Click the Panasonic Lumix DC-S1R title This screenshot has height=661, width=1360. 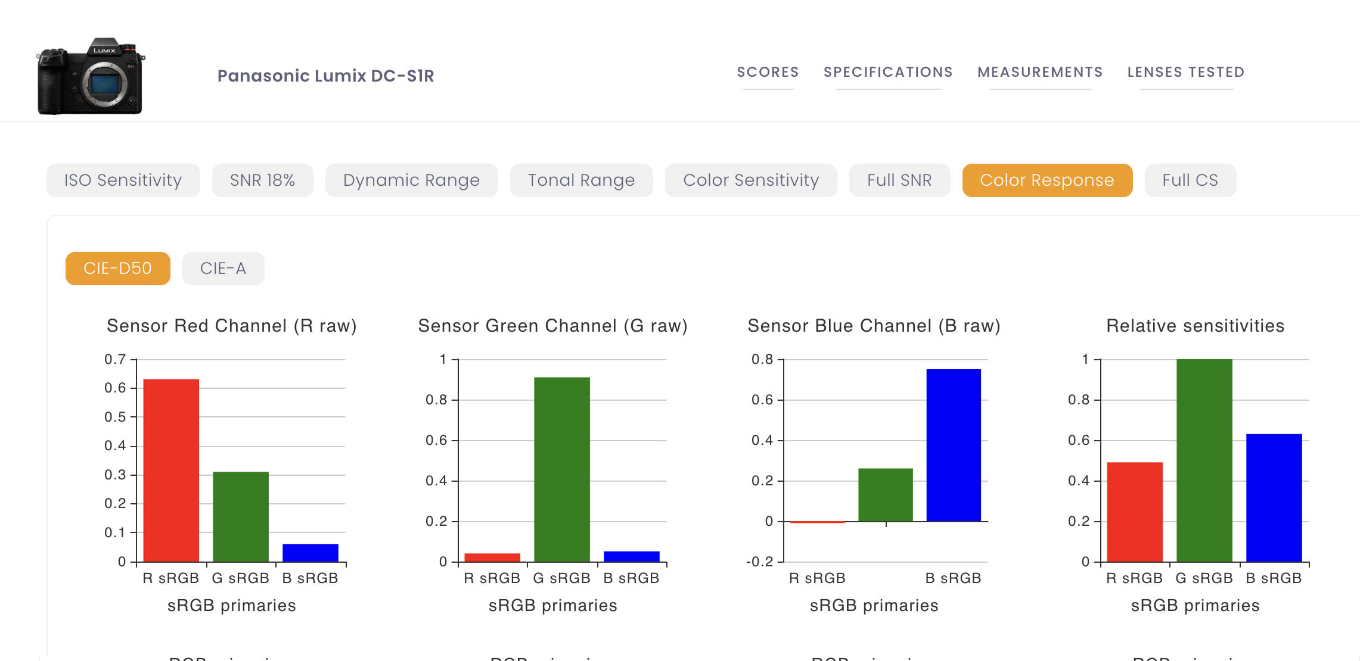(325, 76)
